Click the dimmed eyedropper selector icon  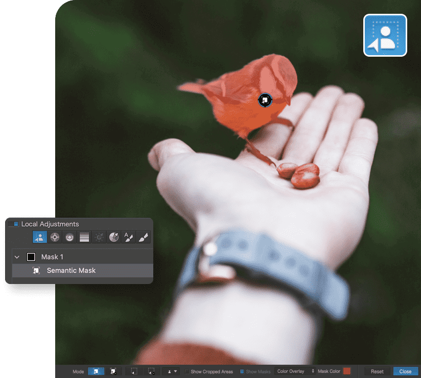(x=99, y=237)
